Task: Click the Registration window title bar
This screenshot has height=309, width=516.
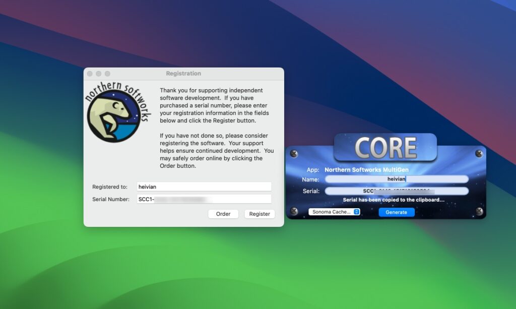Action: [183, 73]
